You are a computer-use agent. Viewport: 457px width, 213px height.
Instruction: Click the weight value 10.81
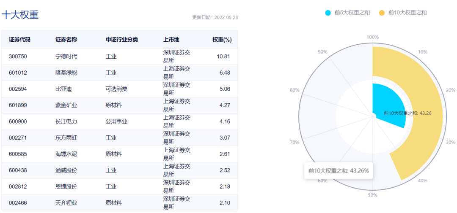pos(223,57)
